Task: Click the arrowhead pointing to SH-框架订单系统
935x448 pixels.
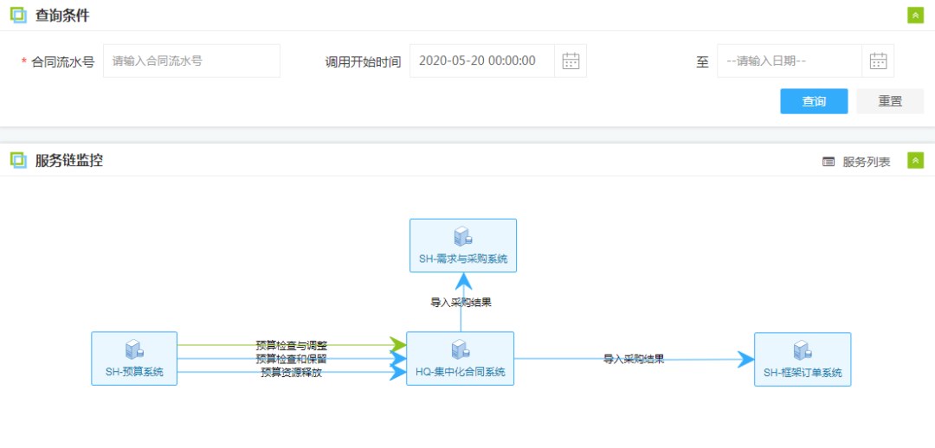Action: 745,359
